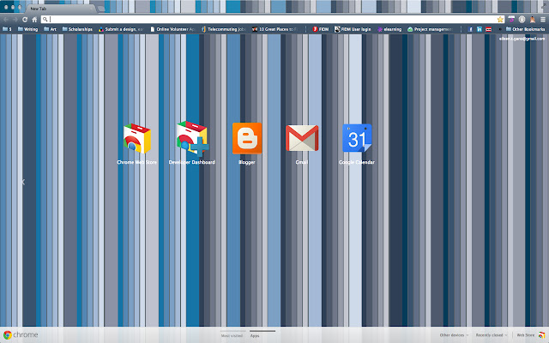Open the Facebook bookmark icon
Viewport: 549px width, 343px height.
(470, 29)
